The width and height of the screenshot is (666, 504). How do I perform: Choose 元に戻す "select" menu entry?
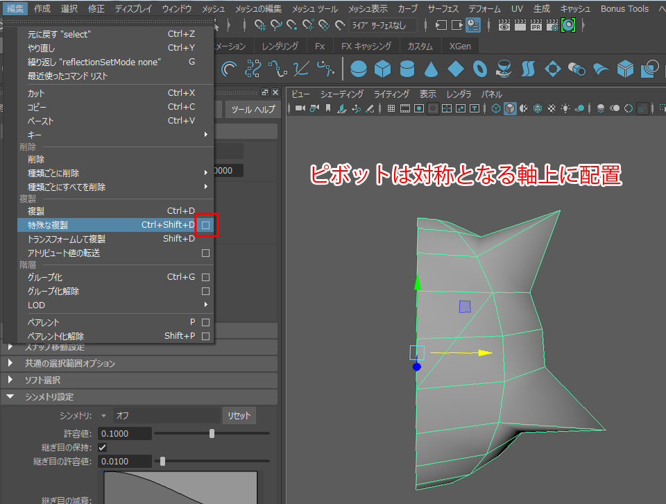[x=114, y=34]
